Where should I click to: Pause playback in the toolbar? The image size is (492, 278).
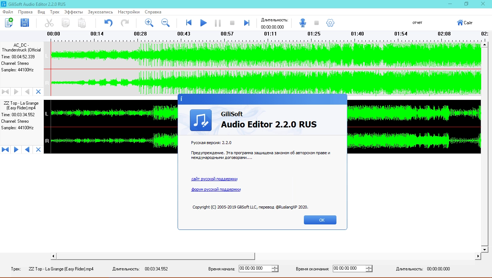218,23
